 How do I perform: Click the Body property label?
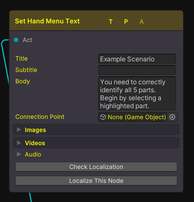[x=23, y=81]
